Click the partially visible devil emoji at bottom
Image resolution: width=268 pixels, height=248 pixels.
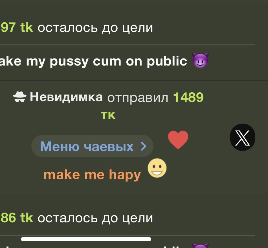pos(200,245)
